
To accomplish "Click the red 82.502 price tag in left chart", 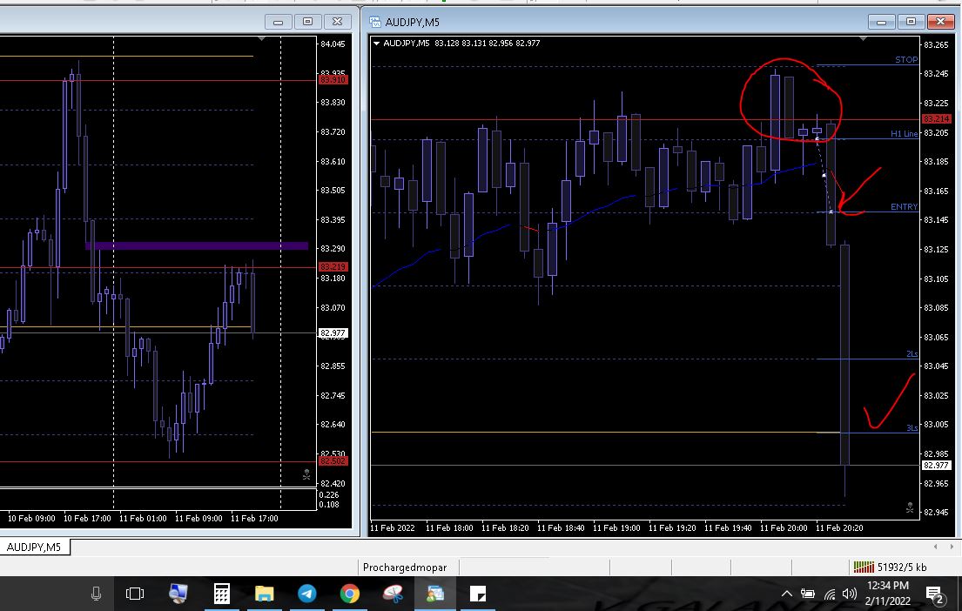I will tap(333, 460).
